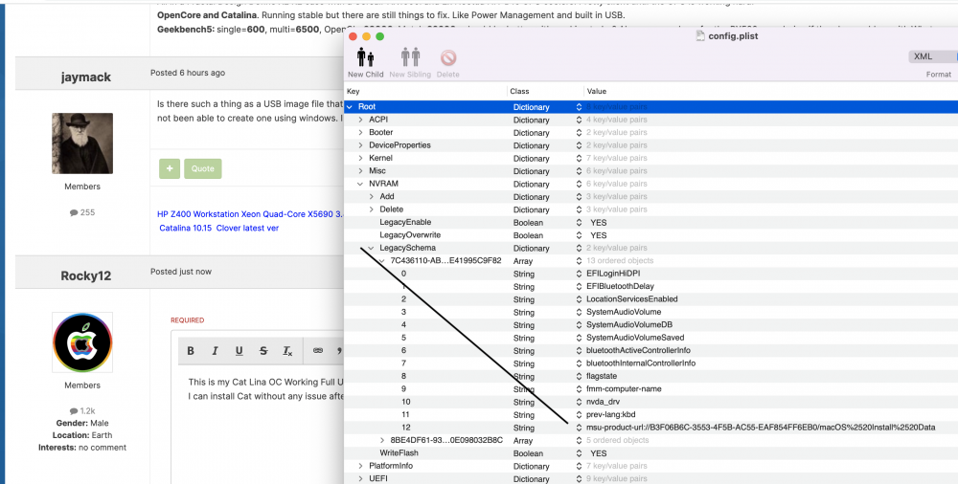Click the prev-lang:kbd string value

click(x=611, y=414)
